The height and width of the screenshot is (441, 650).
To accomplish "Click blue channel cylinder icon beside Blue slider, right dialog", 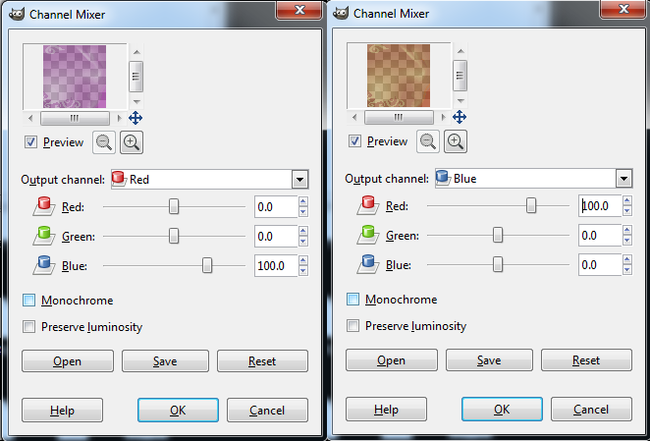I will [x=368, y=264].
